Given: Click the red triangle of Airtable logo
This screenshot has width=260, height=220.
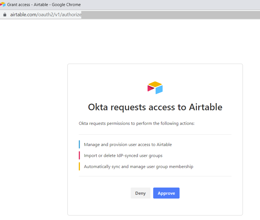Looking at the screenshot, I should [x=150, y=88].
